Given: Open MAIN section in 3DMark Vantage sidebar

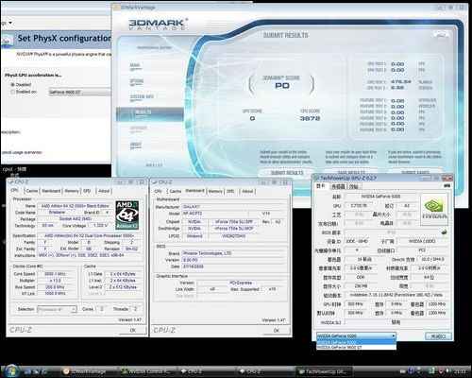Looking at the screenshot, I should (x=135, y=65).
